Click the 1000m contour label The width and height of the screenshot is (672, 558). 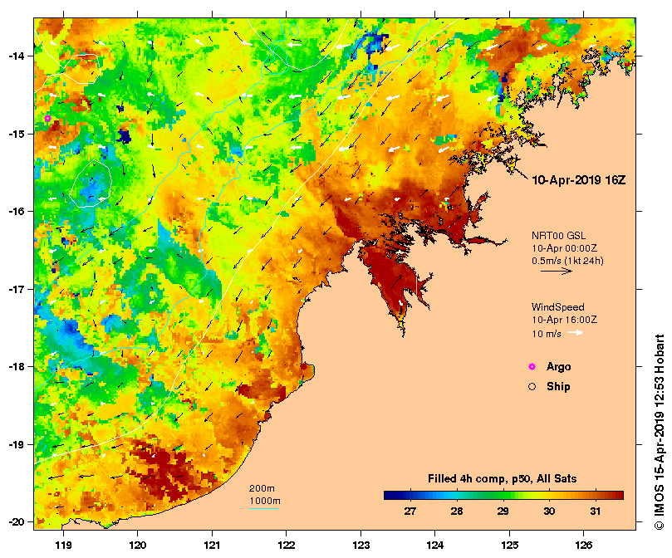(265, 501)
